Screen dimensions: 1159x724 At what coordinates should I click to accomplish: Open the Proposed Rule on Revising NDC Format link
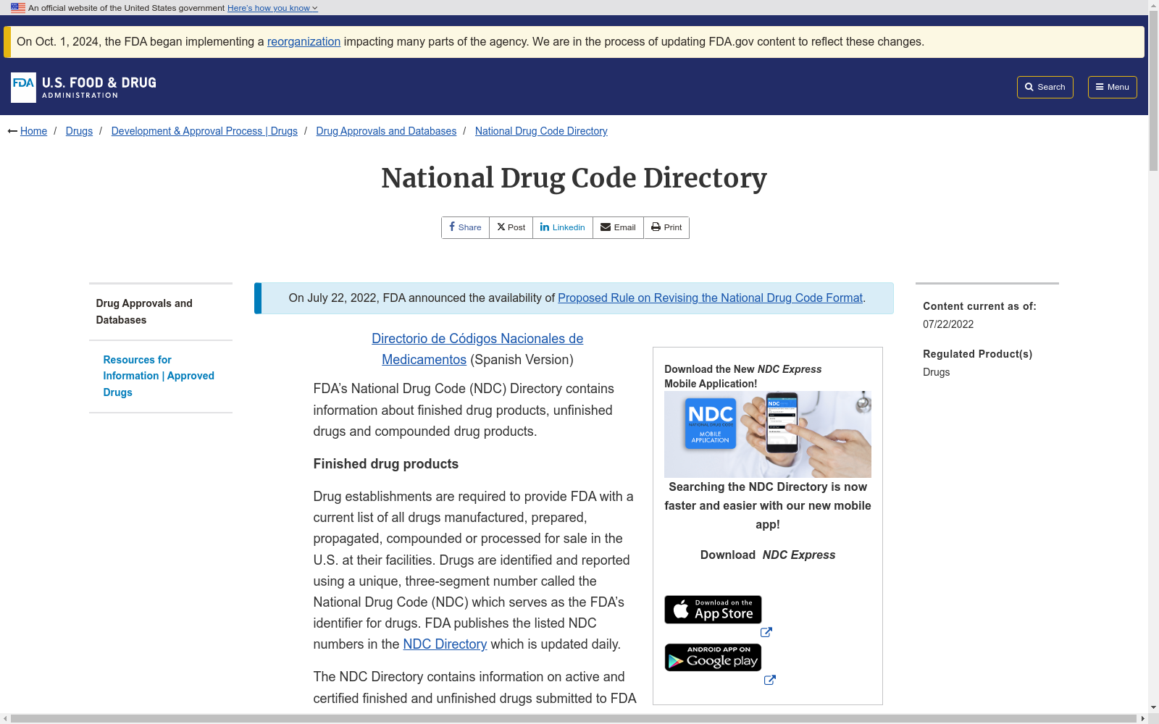click(710, 298)
